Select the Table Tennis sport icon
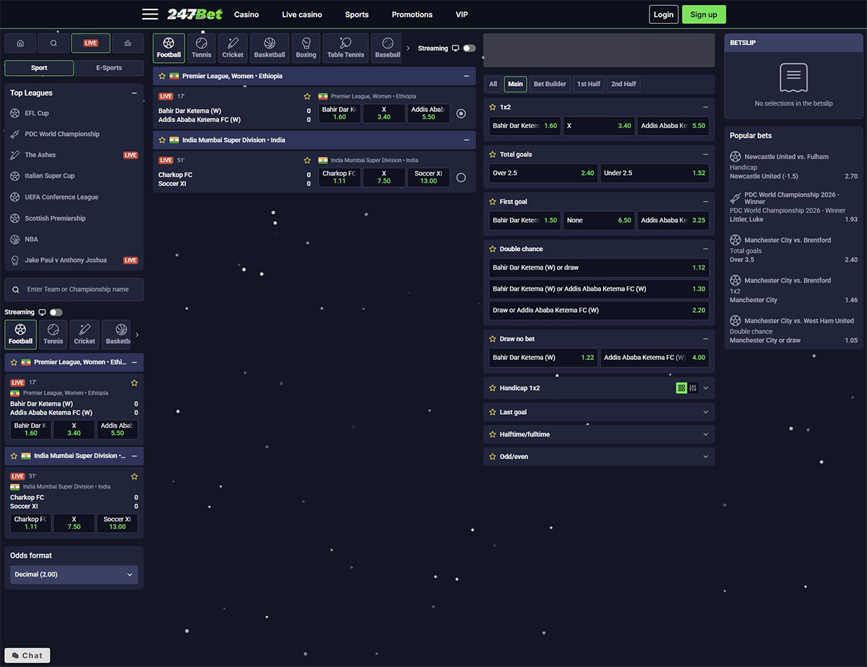The height and width of the screenshot is (667, 867). [345, 48]
